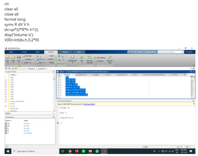Image resolution: width=198 pixels, height=156 pixels.
Task: Open the Windows Start menu
Action: [8, 151]
